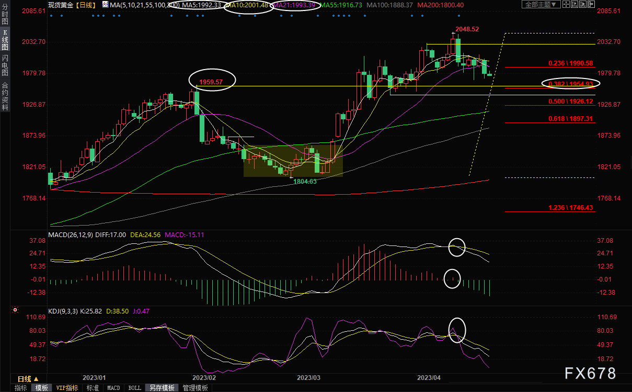Click the MA100:1888.37 value
Screen dimensions: 632x392
pos(390,5)
